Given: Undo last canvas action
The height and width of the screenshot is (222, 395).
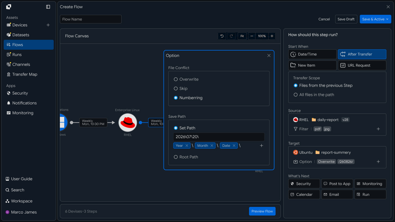Looking at the screenshot, I should 222,36.
